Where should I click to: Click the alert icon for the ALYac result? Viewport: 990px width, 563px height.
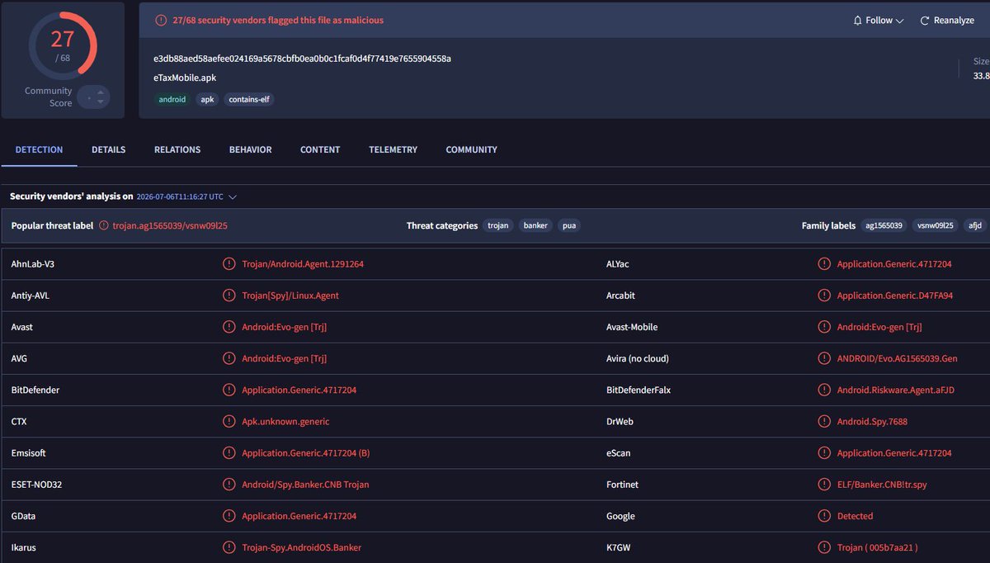(823, 264)
